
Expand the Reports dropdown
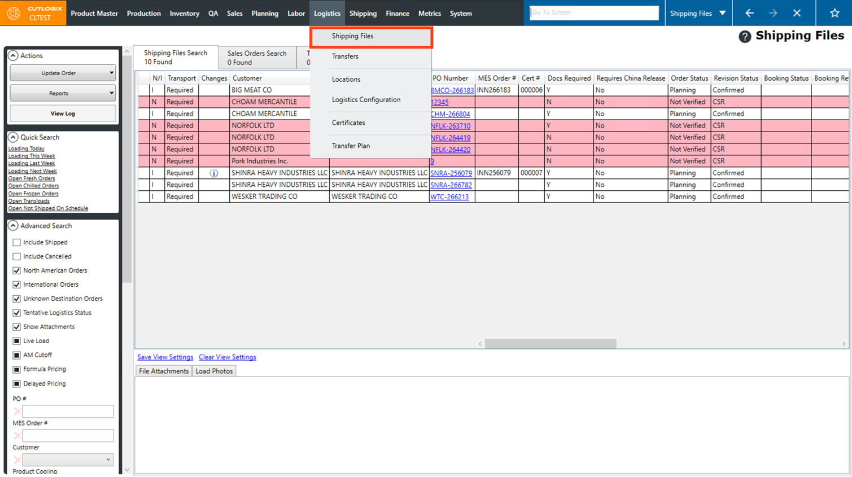(x=63, y=93)
